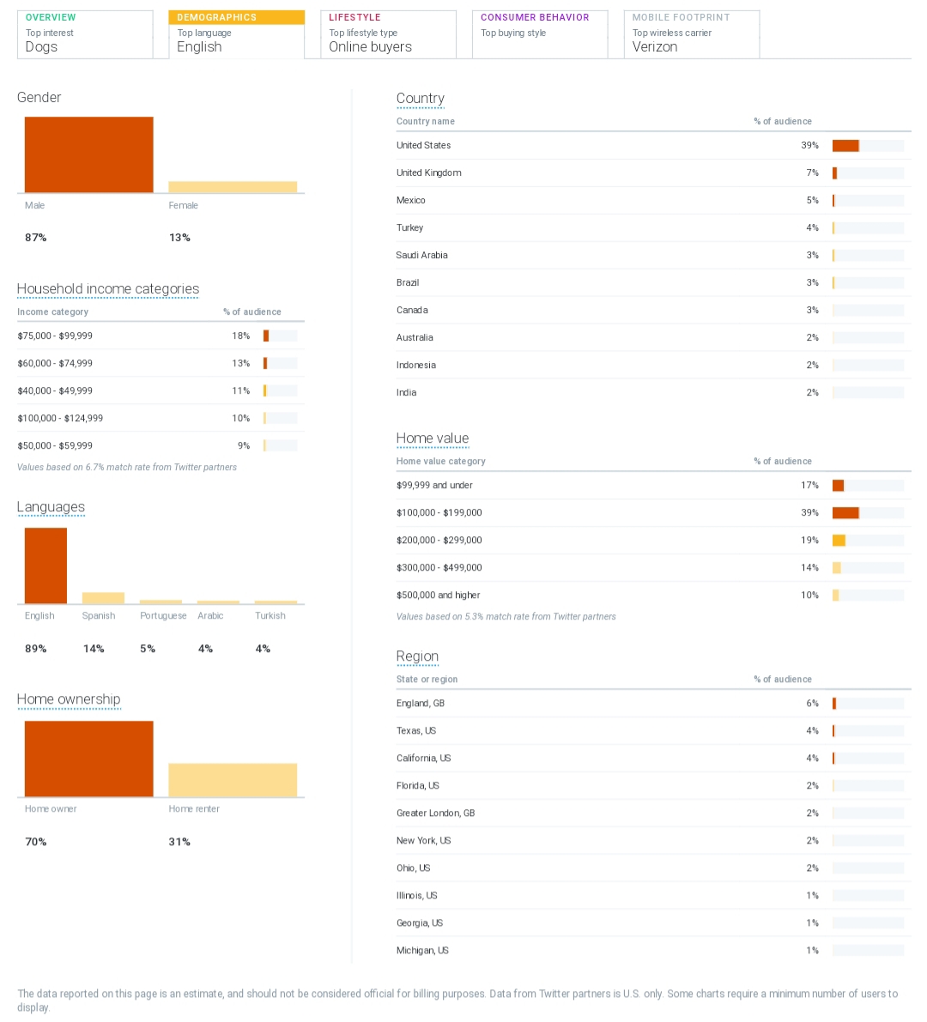927x1022 pixels.
Task: Click the Male gender bar
Action: [89, 154]
